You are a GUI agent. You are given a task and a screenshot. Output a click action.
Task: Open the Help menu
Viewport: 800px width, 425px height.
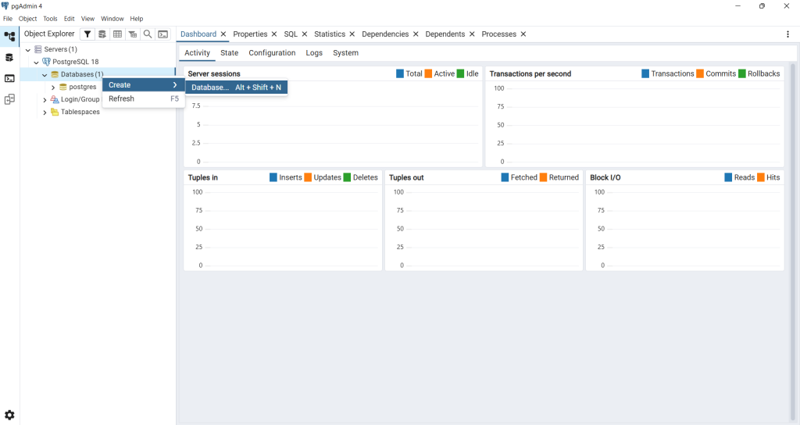click(136, 19)
